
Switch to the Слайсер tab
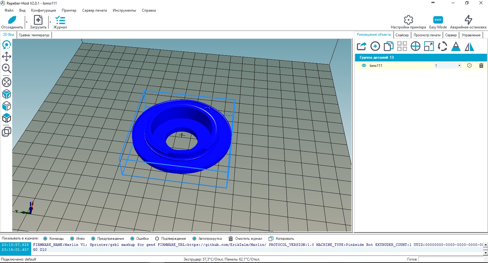(402, 35)
